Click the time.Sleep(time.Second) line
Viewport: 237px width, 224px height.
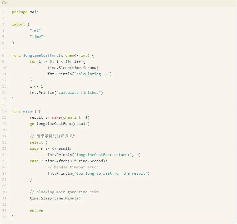pos(73,68)
